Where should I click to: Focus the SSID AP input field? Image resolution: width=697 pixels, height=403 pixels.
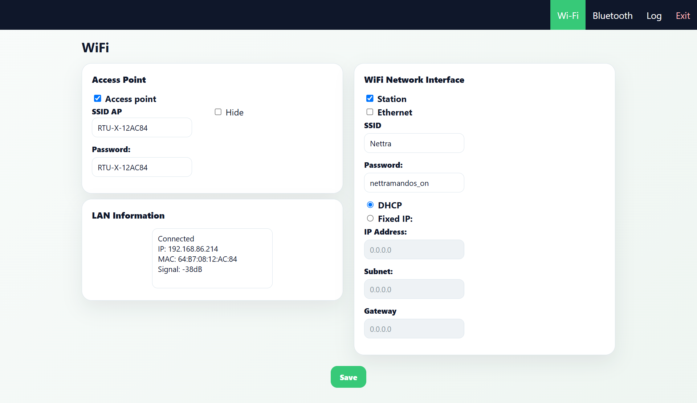142,127
